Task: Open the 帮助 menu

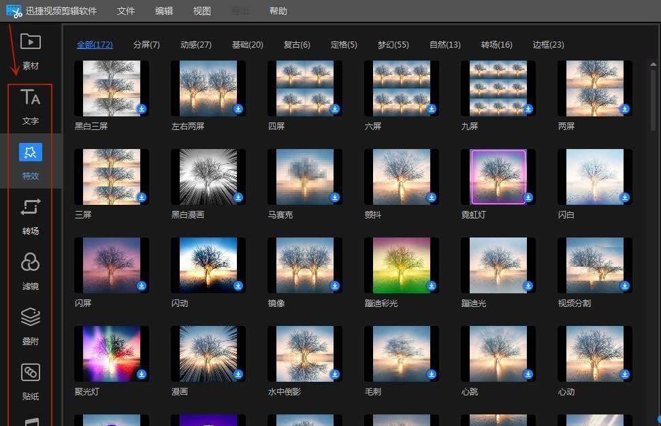Action: point(278,11)
